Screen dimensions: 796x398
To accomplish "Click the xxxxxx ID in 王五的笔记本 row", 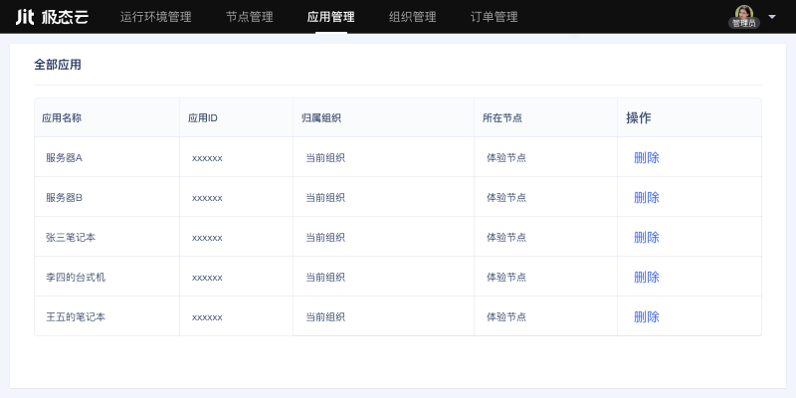I will pos(207,317).
